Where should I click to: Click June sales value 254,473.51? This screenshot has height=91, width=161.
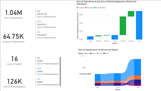pos(42,25)
